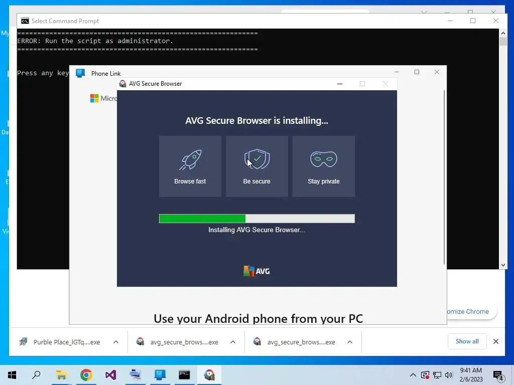
Task: Minimize the Phone Link window
Action: 397,72
